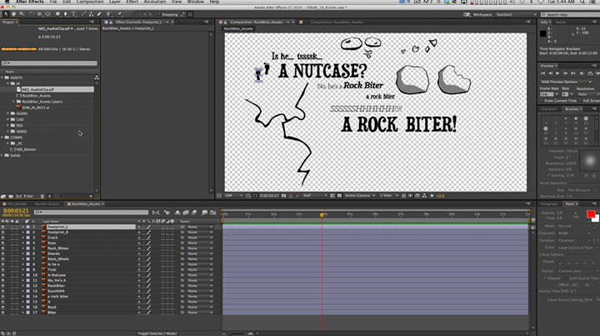Toggle the Aligned checkbox in Paint panel
Screen dimensions: 600x336
(545, 278)
